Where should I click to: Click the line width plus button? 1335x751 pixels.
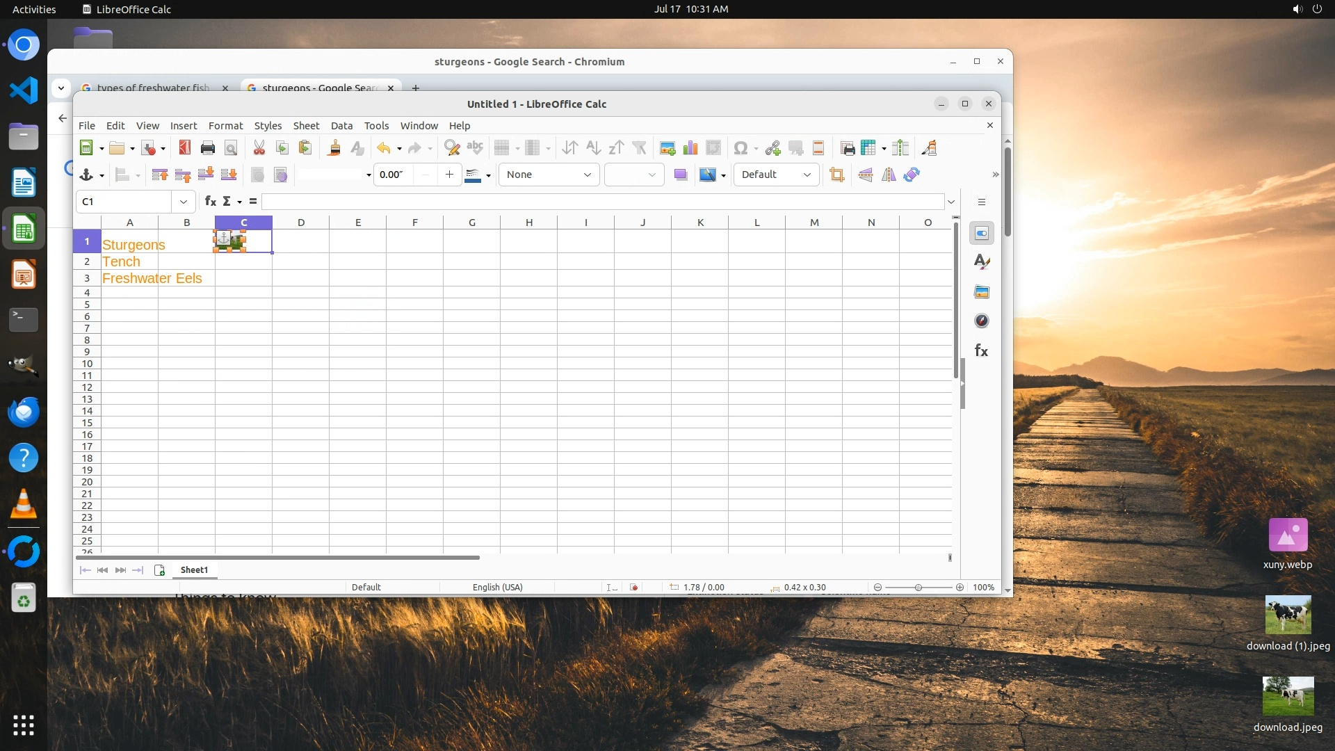[x=450, y=175]
